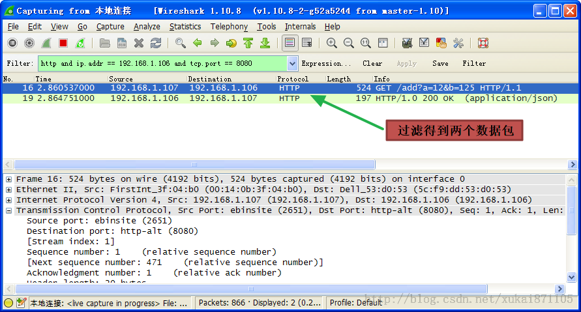
Task: Click the Expression... button
Action: point(326,64)
